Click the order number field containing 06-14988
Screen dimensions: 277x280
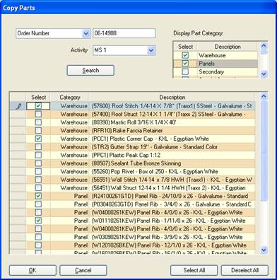tap(124, 33)
